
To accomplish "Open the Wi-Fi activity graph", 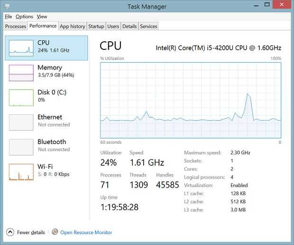I will tap(21, 171).
